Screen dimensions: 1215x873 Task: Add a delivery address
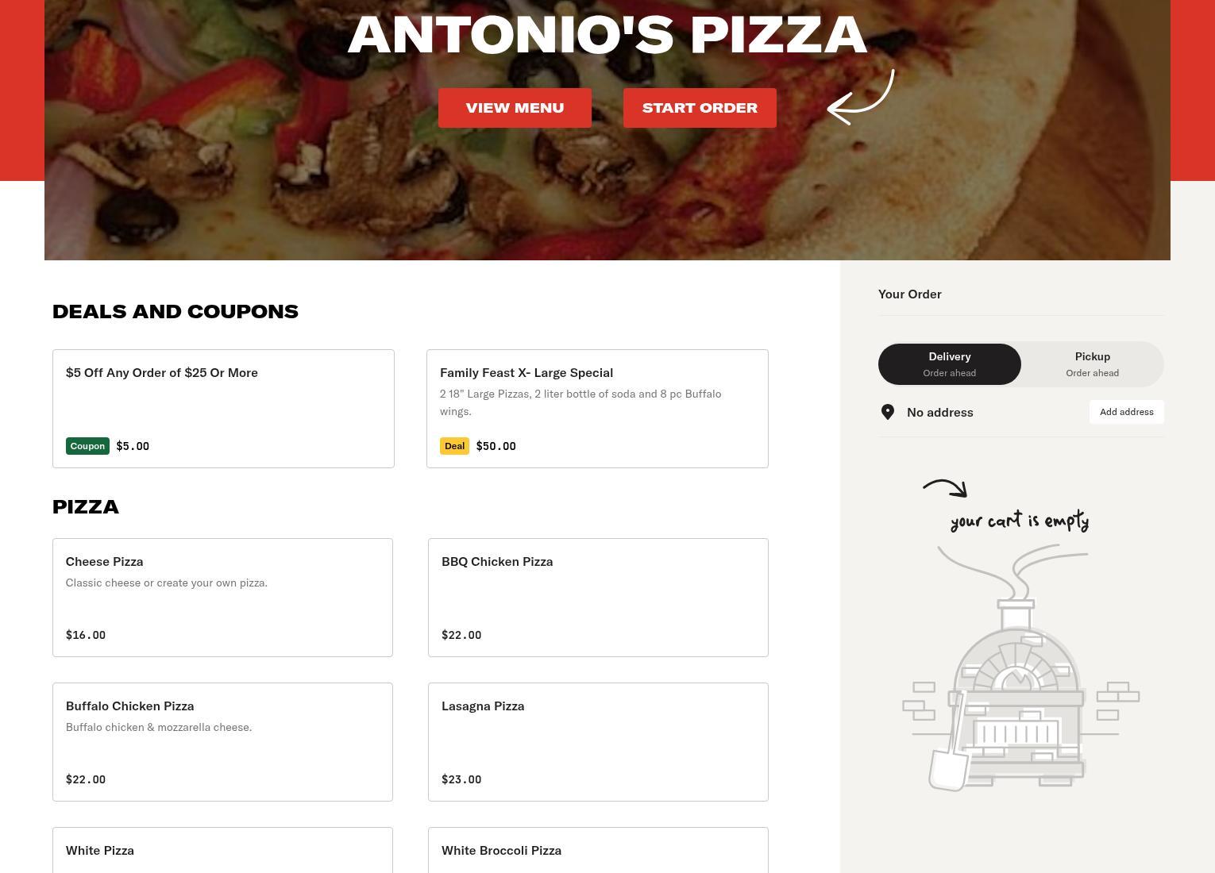[1126, 412]
